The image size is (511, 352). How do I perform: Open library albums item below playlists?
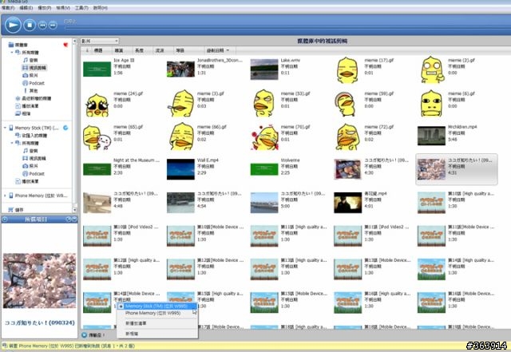[x=23, y=113]
